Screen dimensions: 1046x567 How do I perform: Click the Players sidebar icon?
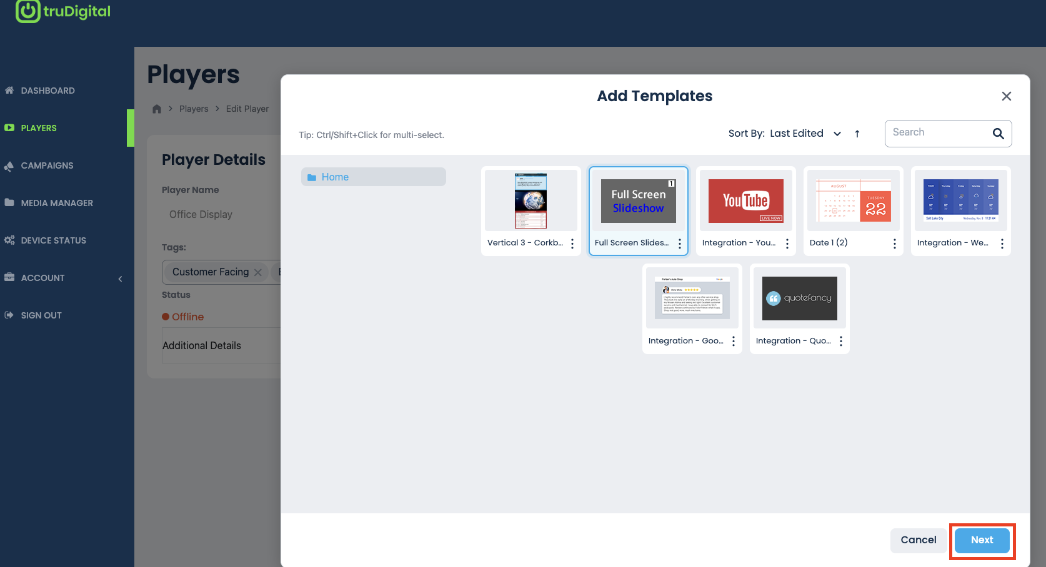pyautogui.click(x=9, y=128)
